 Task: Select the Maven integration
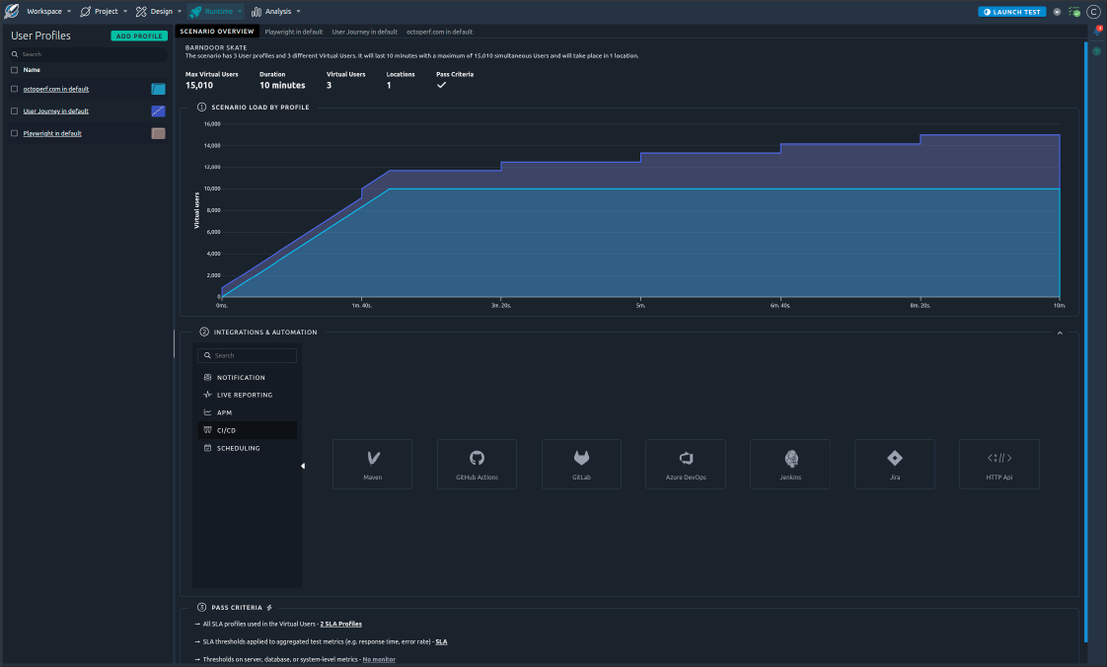[x=372, y=464]
